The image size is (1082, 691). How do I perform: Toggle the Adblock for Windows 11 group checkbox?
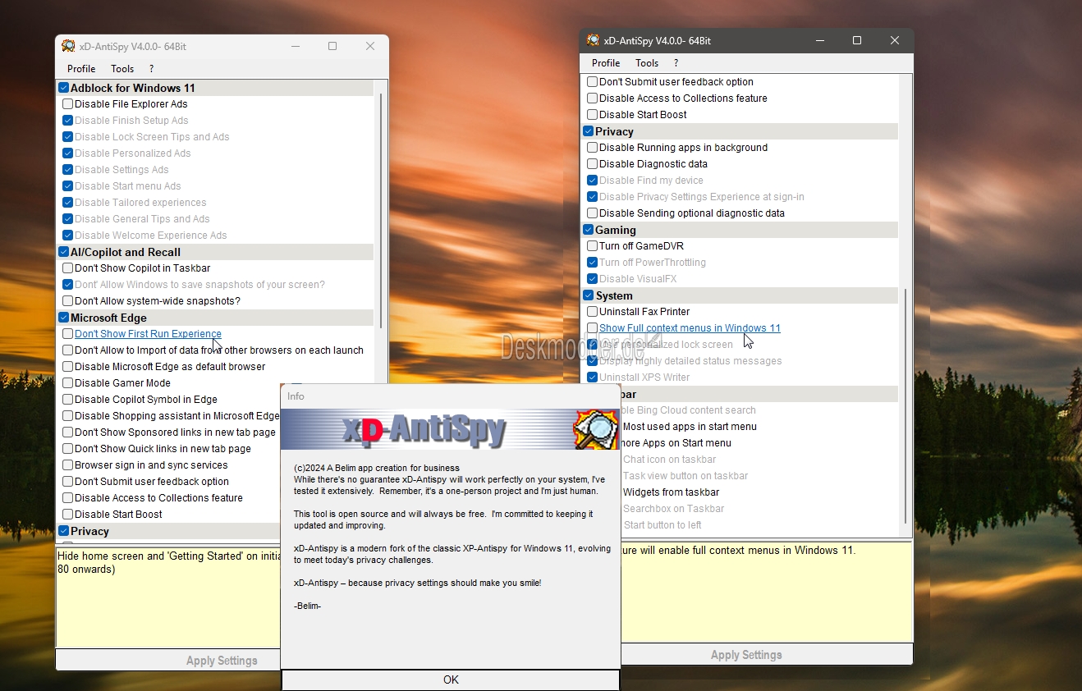[x=63, y=88]
